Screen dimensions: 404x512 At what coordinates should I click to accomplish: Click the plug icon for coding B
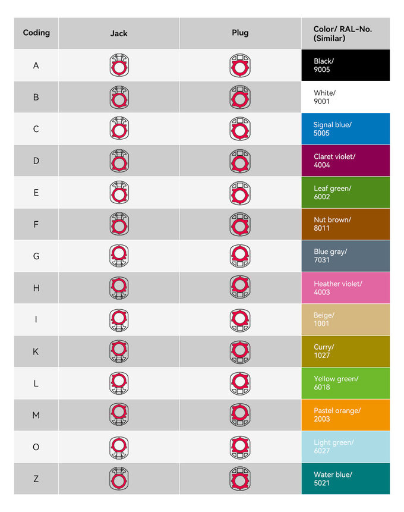240,98
